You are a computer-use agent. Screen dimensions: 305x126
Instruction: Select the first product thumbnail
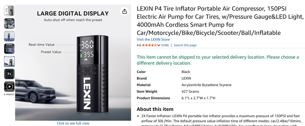(9, 11)
